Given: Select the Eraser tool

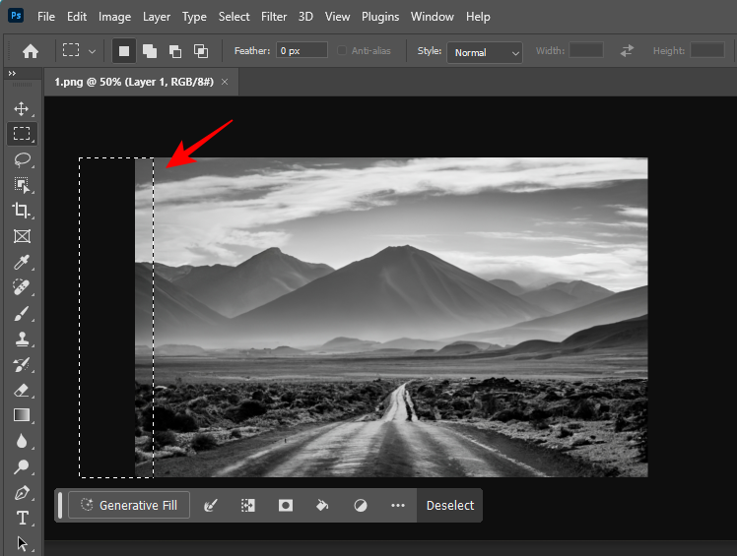Looking at the screenshot, I should pyautogui.click(x=21, y=390).
